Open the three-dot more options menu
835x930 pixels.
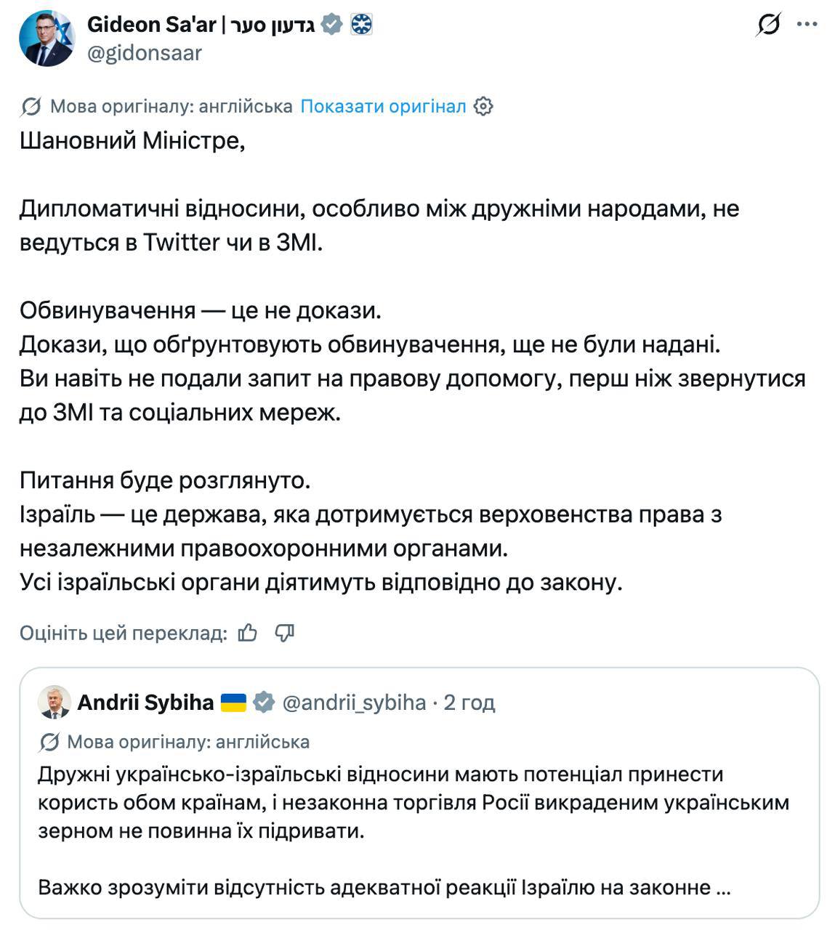[807, 25]
